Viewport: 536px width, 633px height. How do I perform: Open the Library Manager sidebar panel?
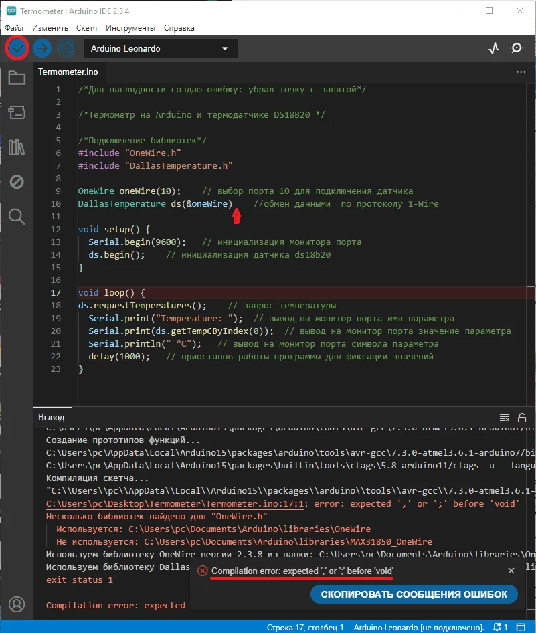click(17, 147)
